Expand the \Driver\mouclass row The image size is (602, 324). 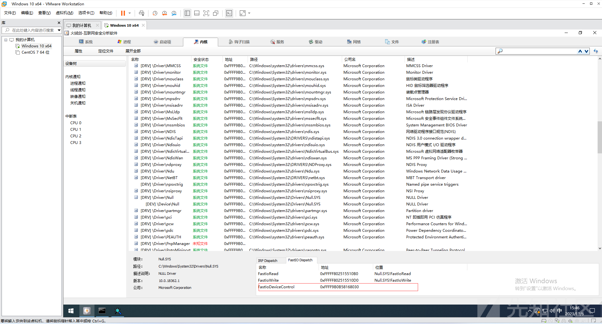(136, 79)
